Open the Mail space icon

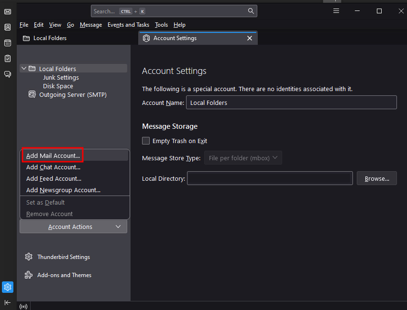[x=8, y=11]
